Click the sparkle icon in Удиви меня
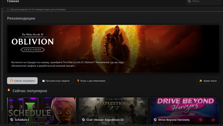The height and width of the screenshot is (126, 223). coord(200,81)
